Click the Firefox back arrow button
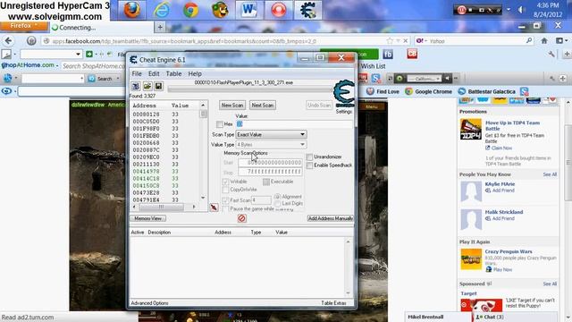 coord(8,41)
